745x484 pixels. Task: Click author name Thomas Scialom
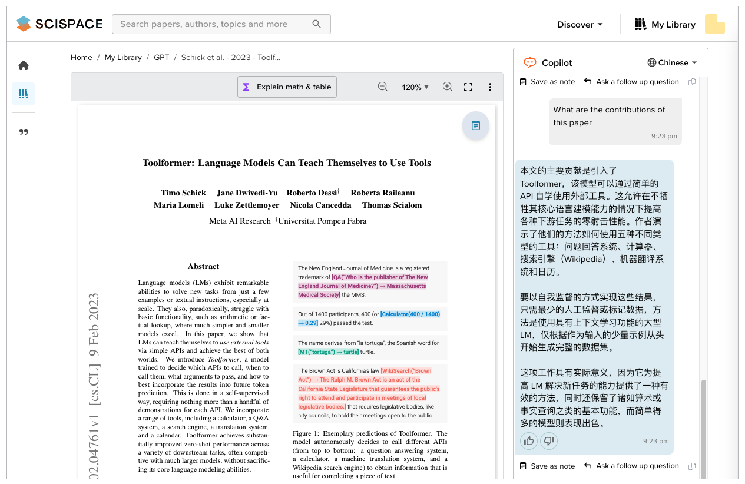point(392,205)
